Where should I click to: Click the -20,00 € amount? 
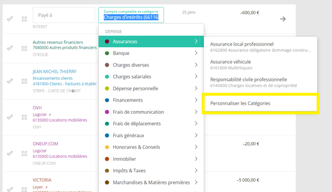click(251, 144)
